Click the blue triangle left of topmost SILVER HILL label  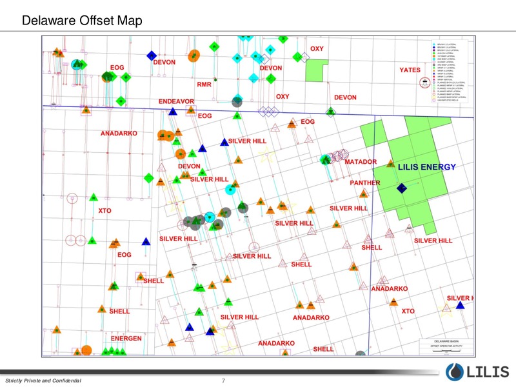click(224, 142)
